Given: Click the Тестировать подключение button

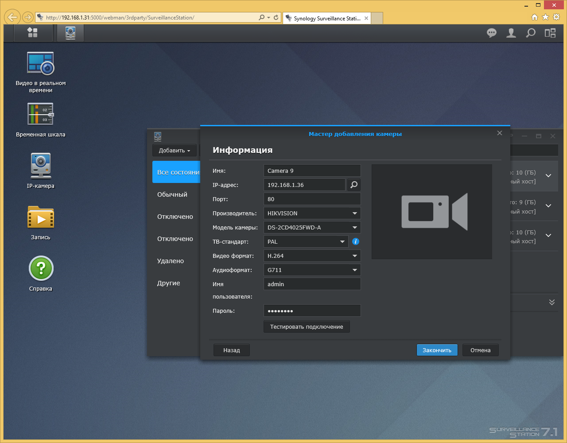Looking at the screenshot, I should click(x=307, y=326).
